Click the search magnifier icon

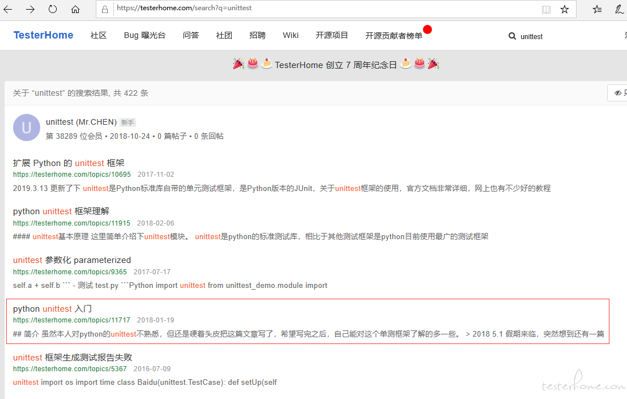(x=512, y=36)
